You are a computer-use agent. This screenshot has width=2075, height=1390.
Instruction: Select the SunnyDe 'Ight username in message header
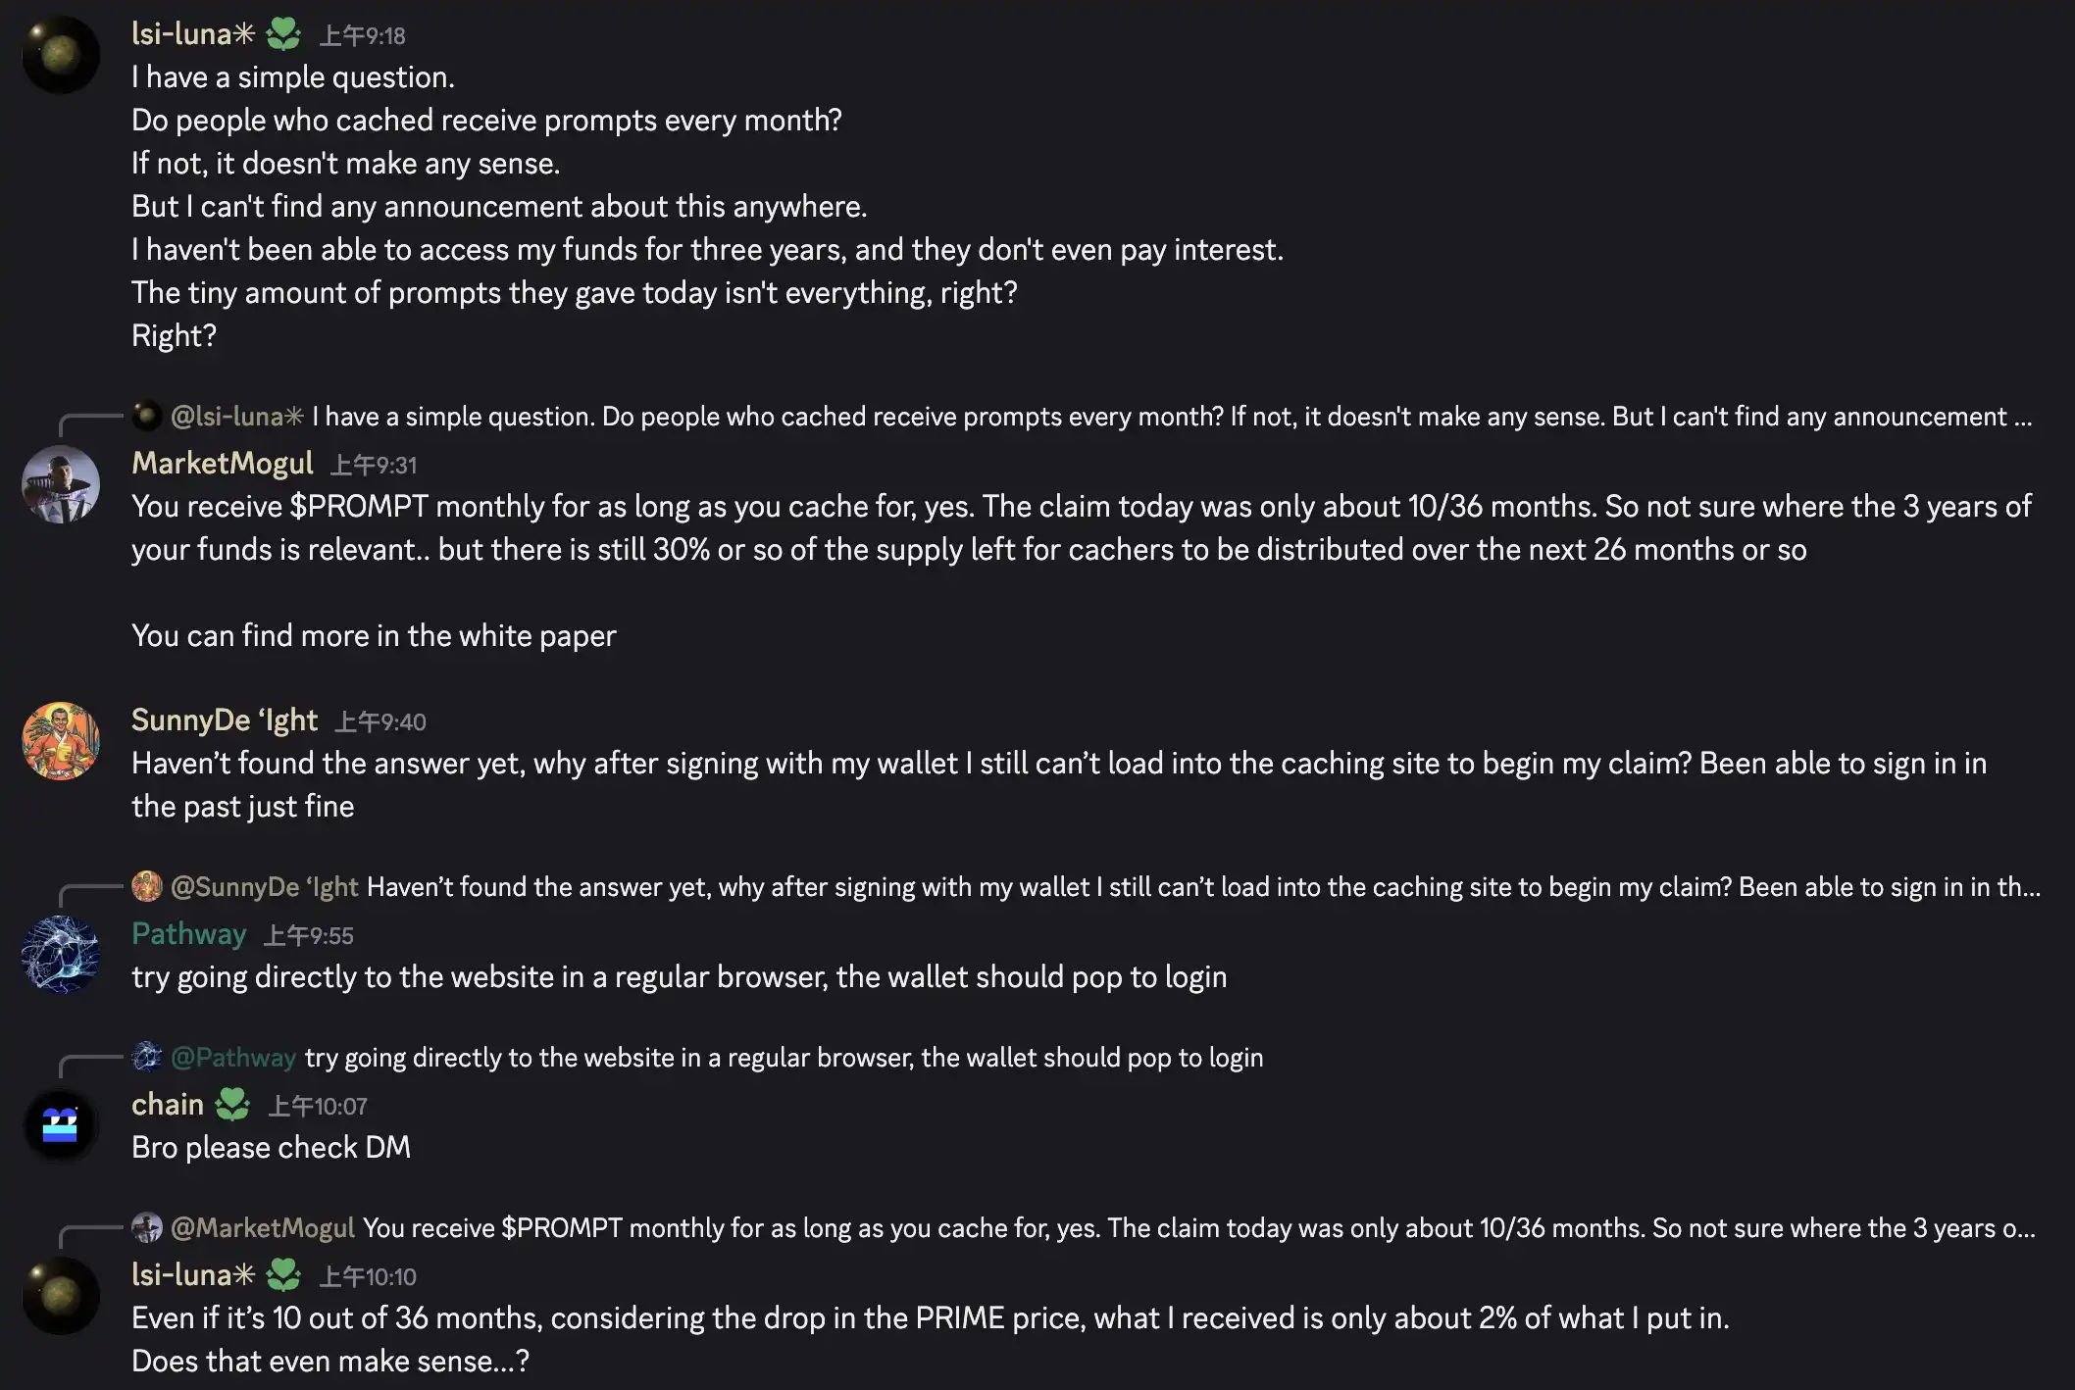coord(225,720)
